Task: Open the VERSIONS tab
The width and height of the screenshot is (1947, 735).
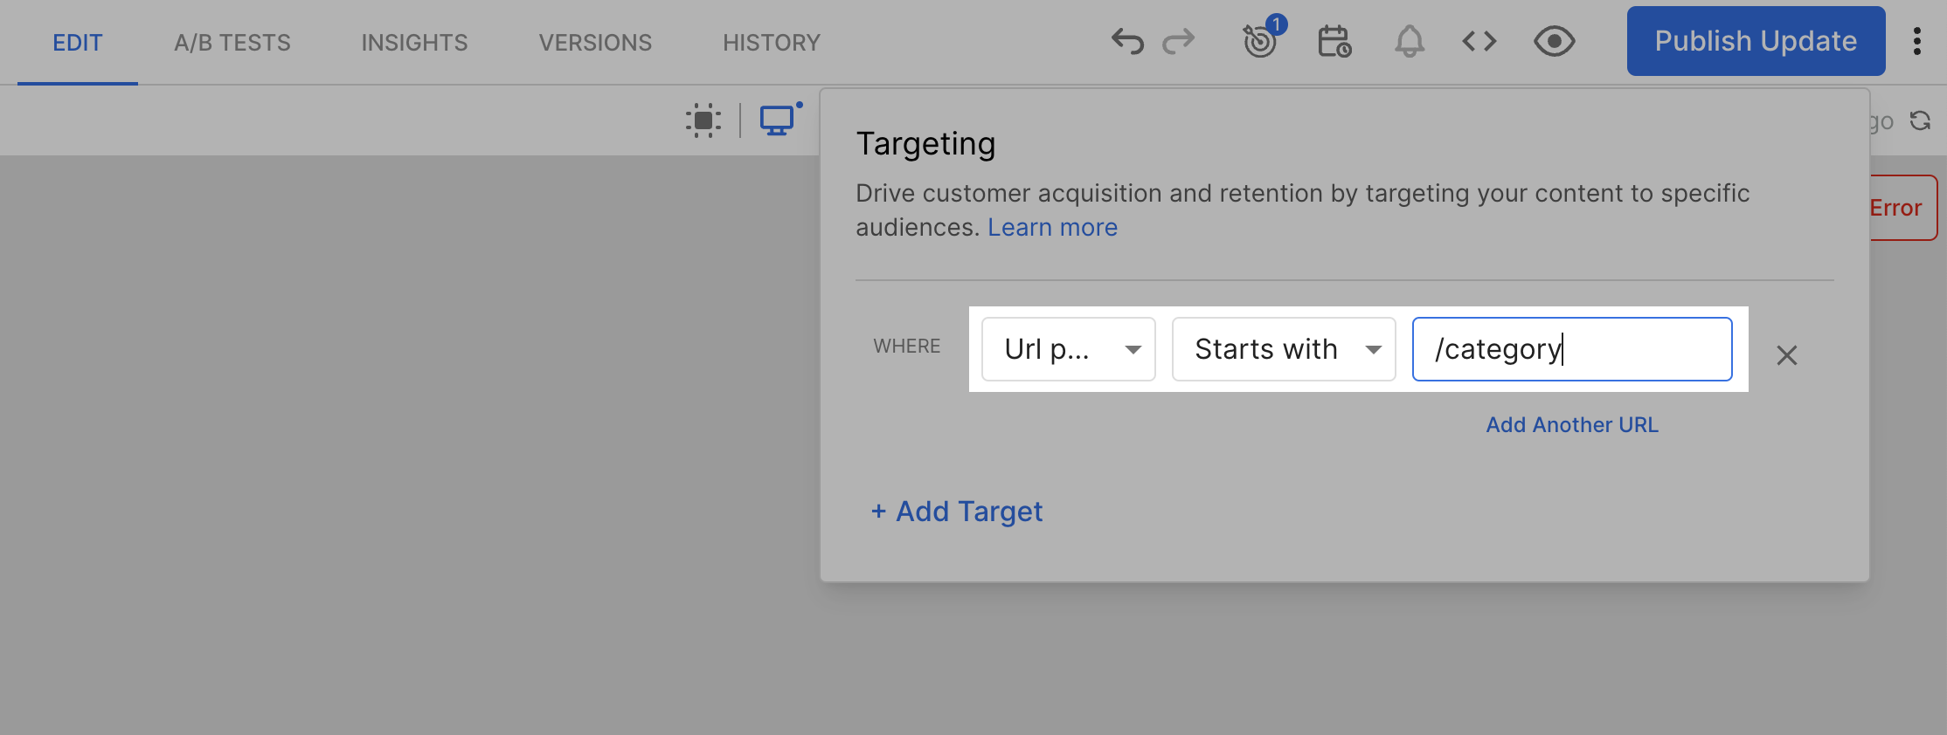Action: point(595,43)
